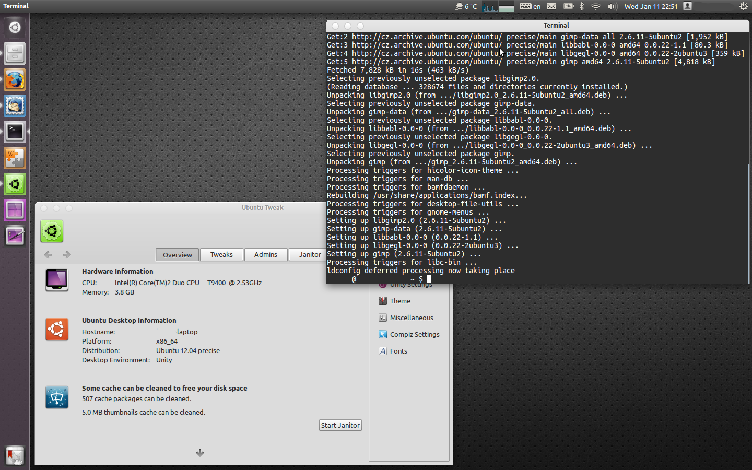Switch to the Admins tab
752x470 pixels.
[266, 254]
